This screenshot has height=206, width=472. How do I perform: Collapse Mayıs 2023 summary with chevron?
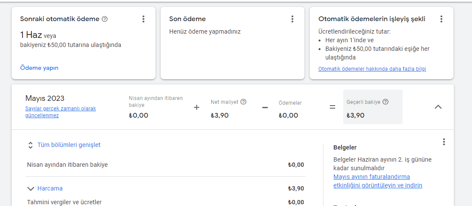tap(438, 106)
